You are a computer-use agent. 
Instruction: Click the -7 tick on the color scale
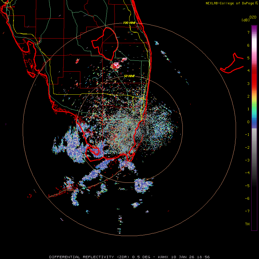click(247, 211)
